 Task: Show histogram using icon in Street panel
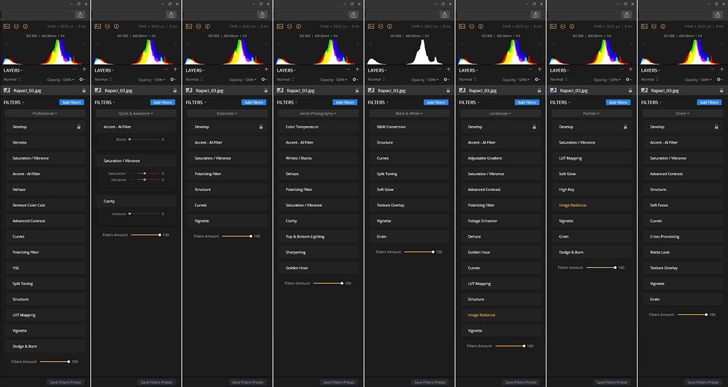[x=644, y=27]
